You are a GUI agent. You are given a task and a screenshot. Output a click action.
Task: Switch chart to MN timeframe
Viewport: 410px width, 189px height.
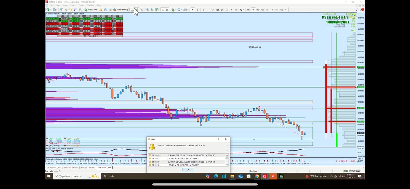point(286,10)
